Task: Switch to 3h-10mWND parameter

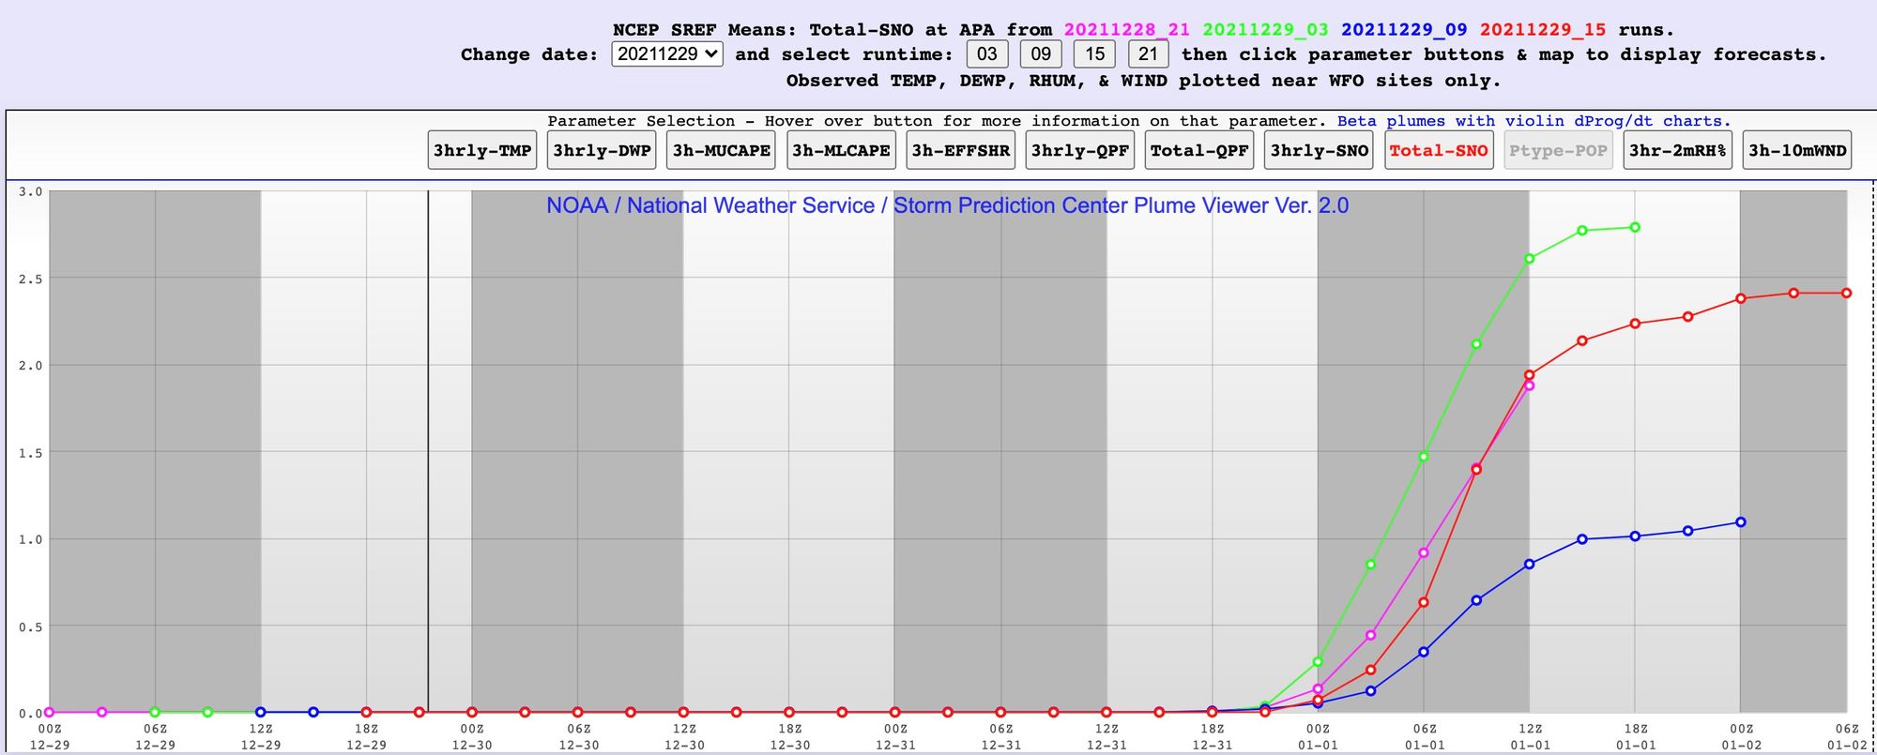Action: click(1797, 150)
